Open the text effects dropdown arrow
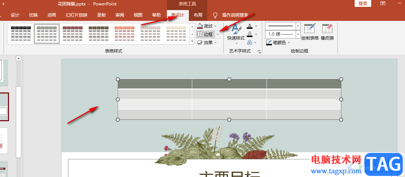The width and height of the screenshot is (405, 177). click(x=256, y=42)
